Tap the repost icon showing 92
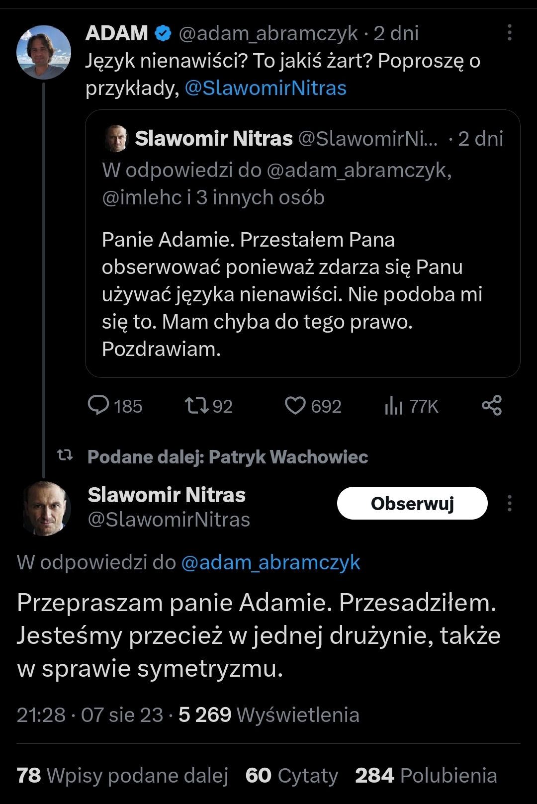Viewport: 537px width, 804px height. click(x=197, y=405)
